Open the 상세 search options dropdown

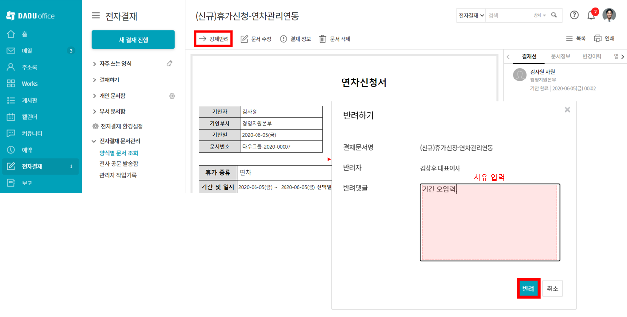[x=540, y=16]
